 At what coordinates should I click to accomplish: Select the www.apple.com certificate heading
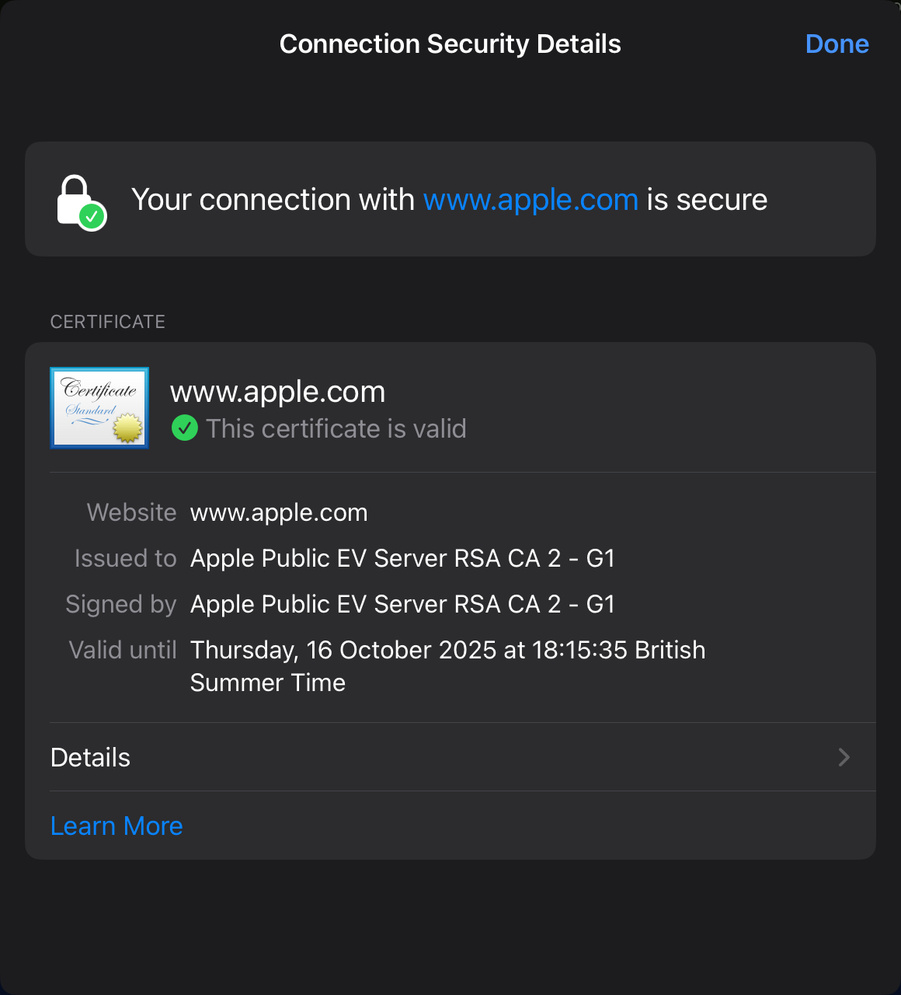click(277, 392)
